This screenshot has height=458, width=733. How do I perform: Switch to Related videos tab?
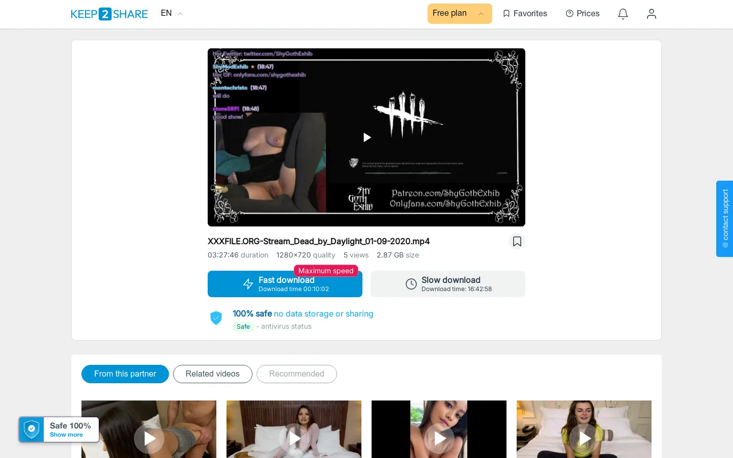(213, 374)
